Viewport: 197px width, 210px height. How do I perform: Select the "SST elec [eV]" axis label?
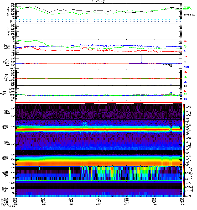(x=7, y=143)
